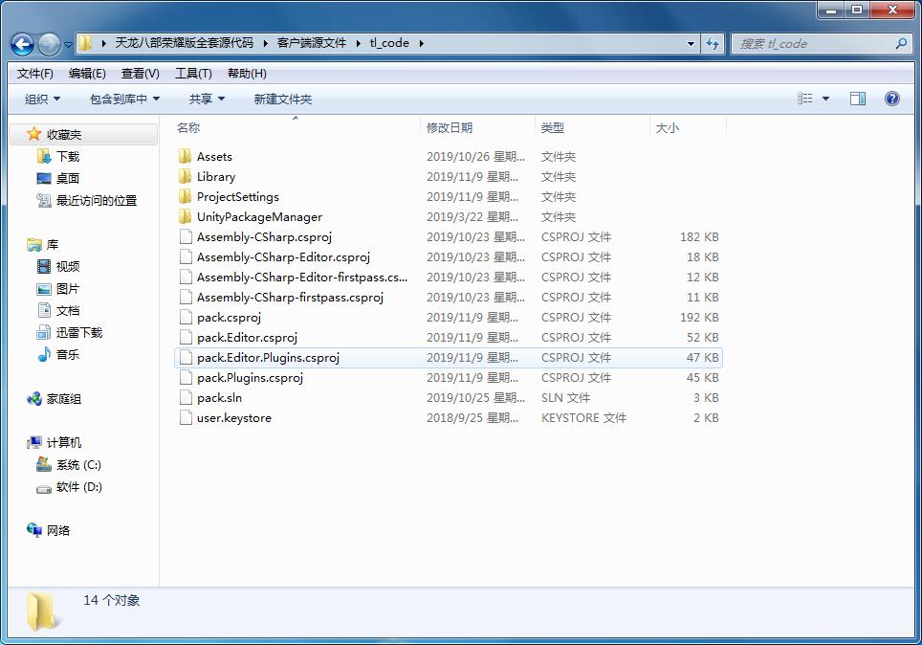Open 下载 in the favorites sidebar
The image size is (922, 645).
(x=67, y=156)
